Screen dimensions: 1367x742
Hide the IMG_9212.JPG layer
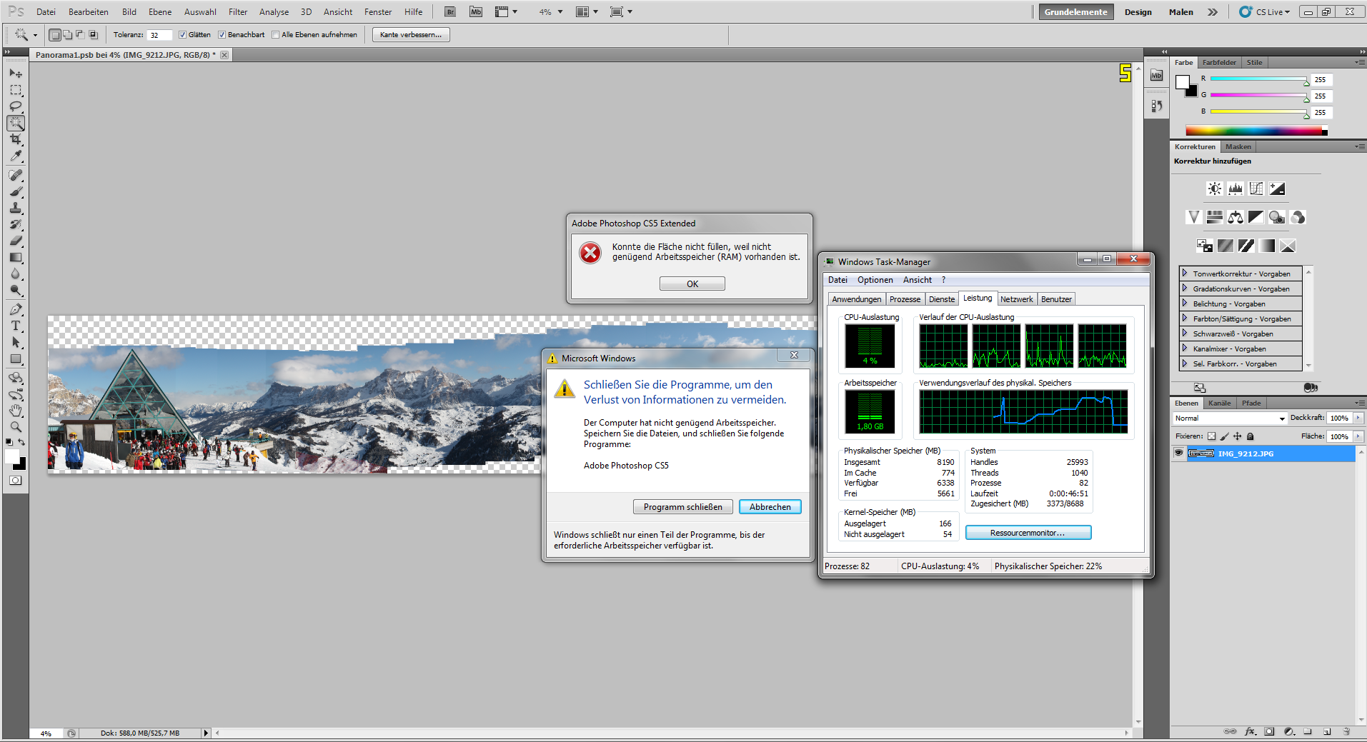click(1178, 453)
